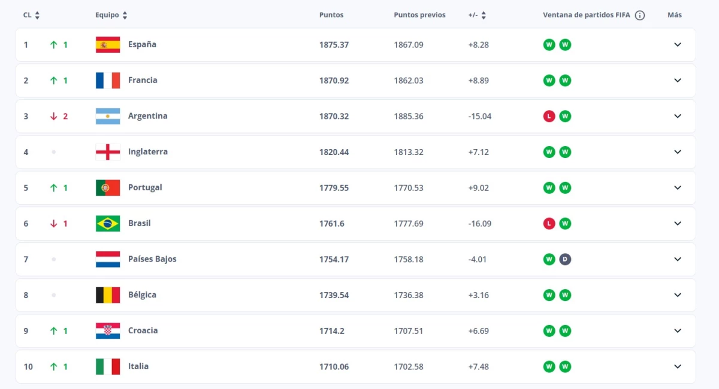
Task: Click the Argentina flag icon
Action: [x=108, y=116]
